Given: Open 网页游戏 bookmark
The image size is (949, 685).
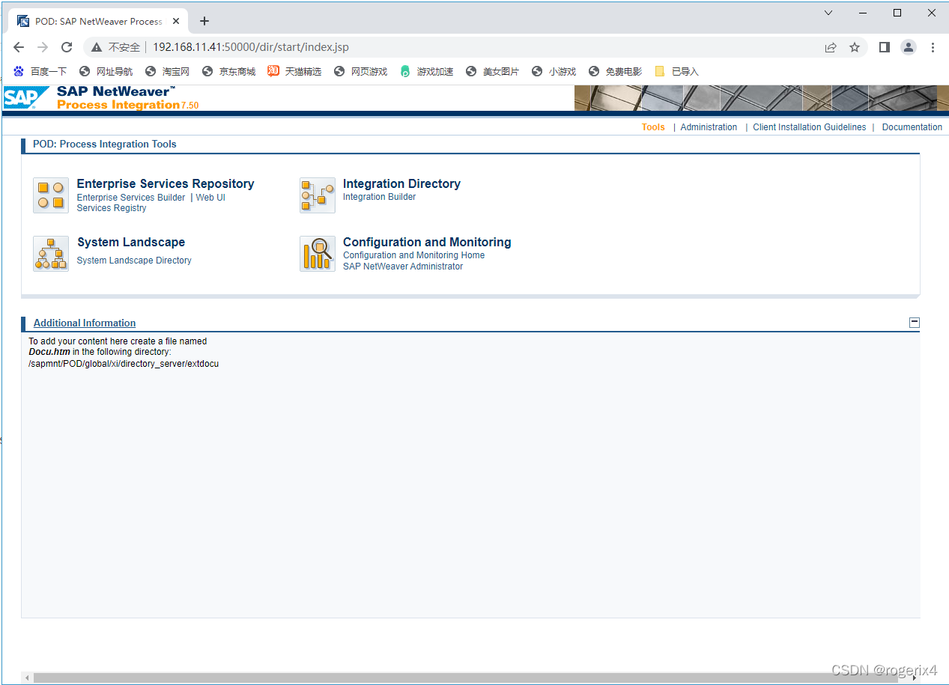Looking at the screenshot, I should (x=361, y=71).
